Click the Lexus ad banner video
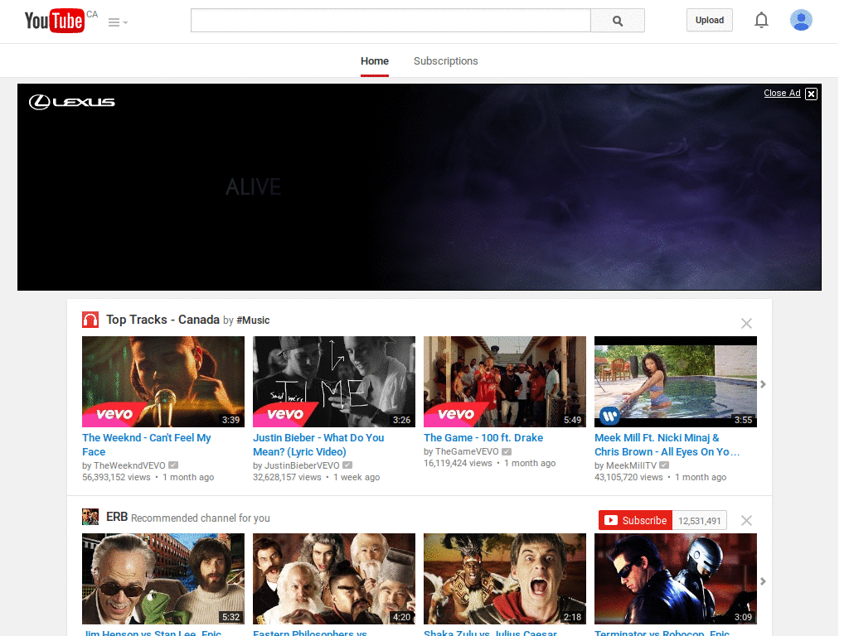Viewport: 849px width, 636px height. point(419,187)
